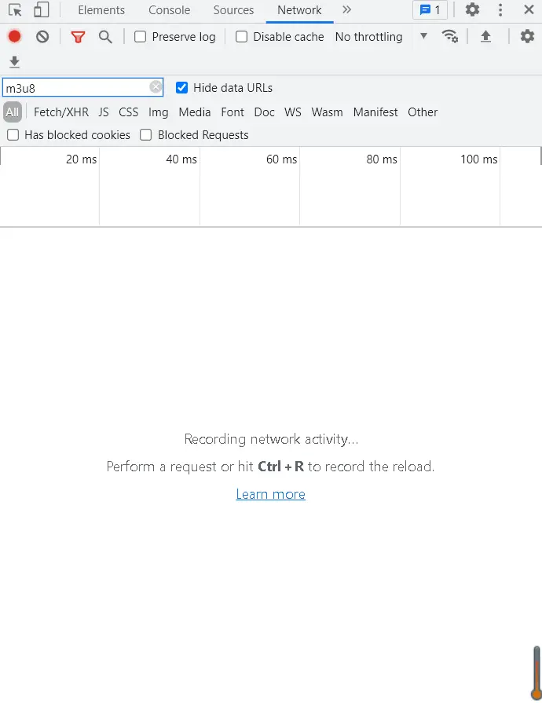Export HAR file download arrow icon
The height and width of the screenshot is (703, 542).
click(x=14, y=62)
